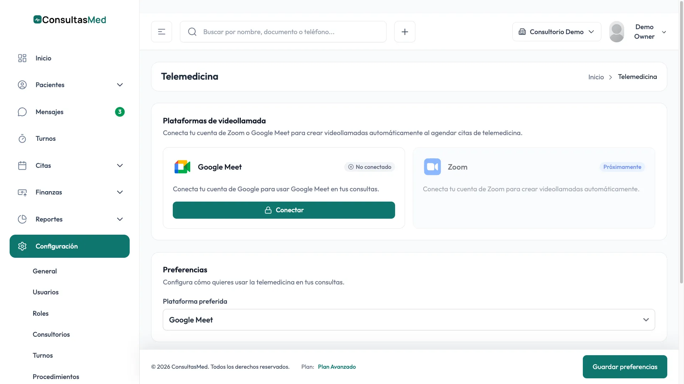Expand the Reportes submenu chevron
This screenshot has height=384, width=684.
[120, 219]
